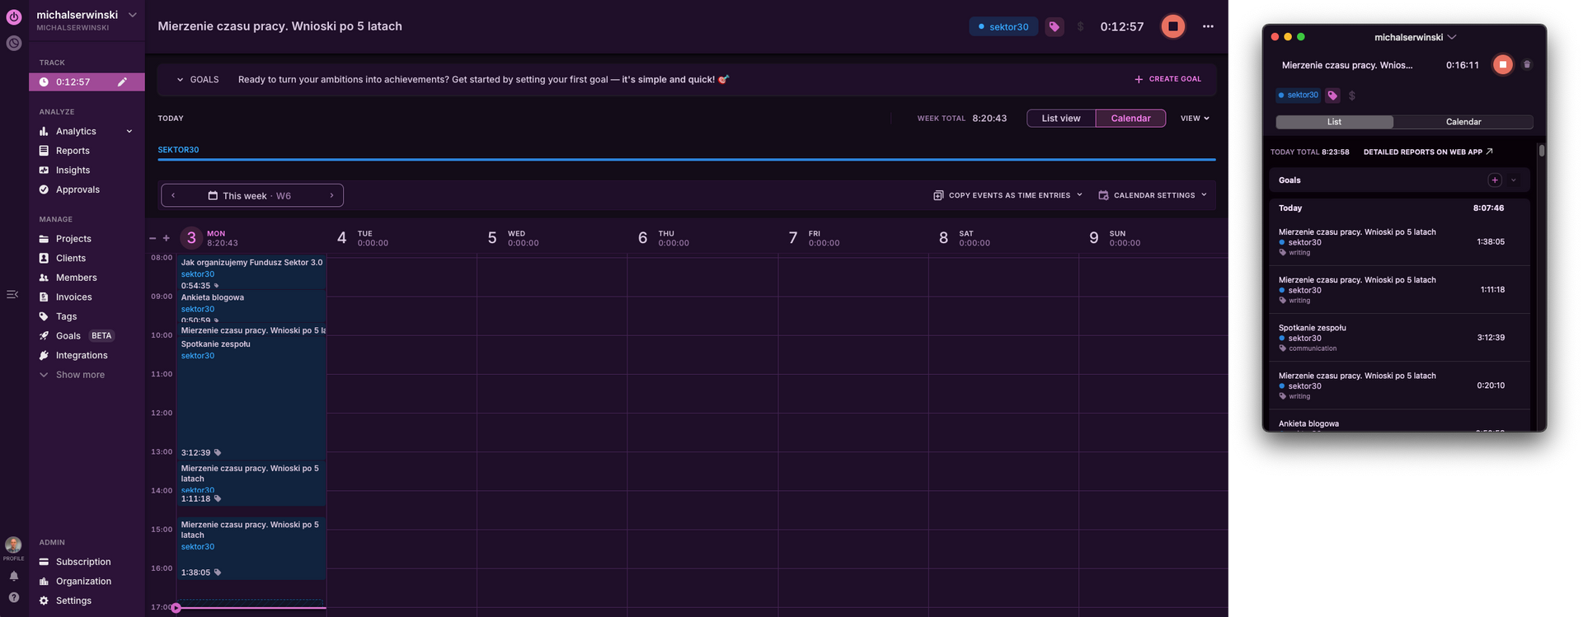Switch to the Calendar tab in the mini timer
1583x617 pixels.
click(x=1463, y=122)
